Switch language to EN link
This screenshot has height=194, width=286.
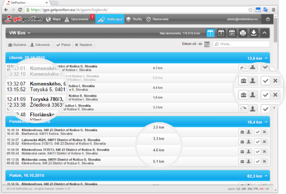coord(250,189)
